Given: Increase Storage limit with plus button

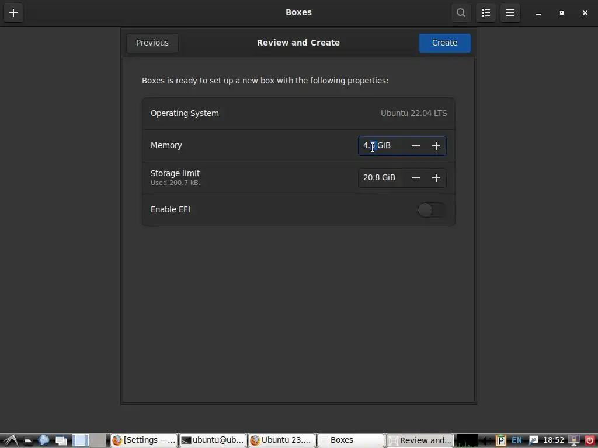Looking at the screenshot, I should [436, 178].
